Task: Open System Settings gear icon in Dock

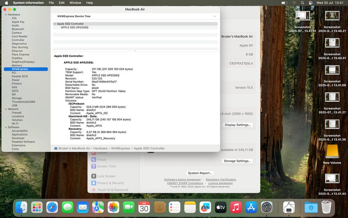Action: pos(267,207)
